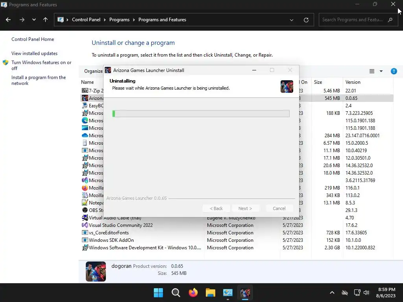
Task: Sort by the Size column header
Action: pyautogui.click(x=318, y=82)
